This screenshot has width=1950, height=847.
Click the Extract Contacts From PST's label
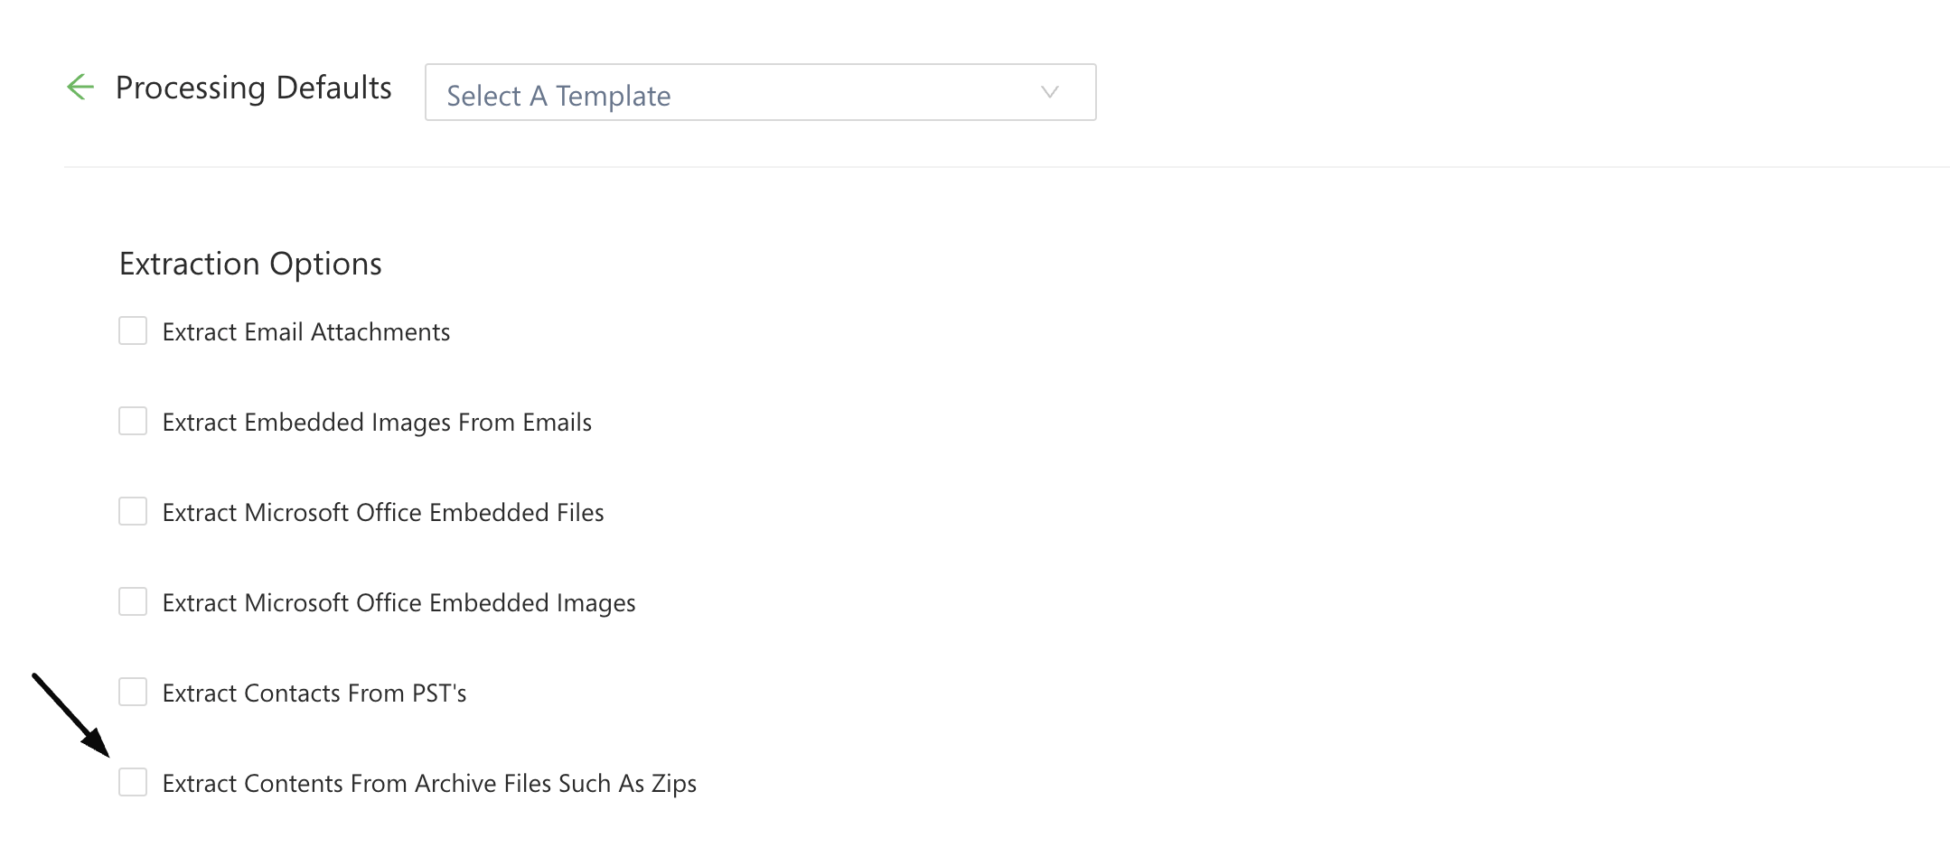click(314, 693)
